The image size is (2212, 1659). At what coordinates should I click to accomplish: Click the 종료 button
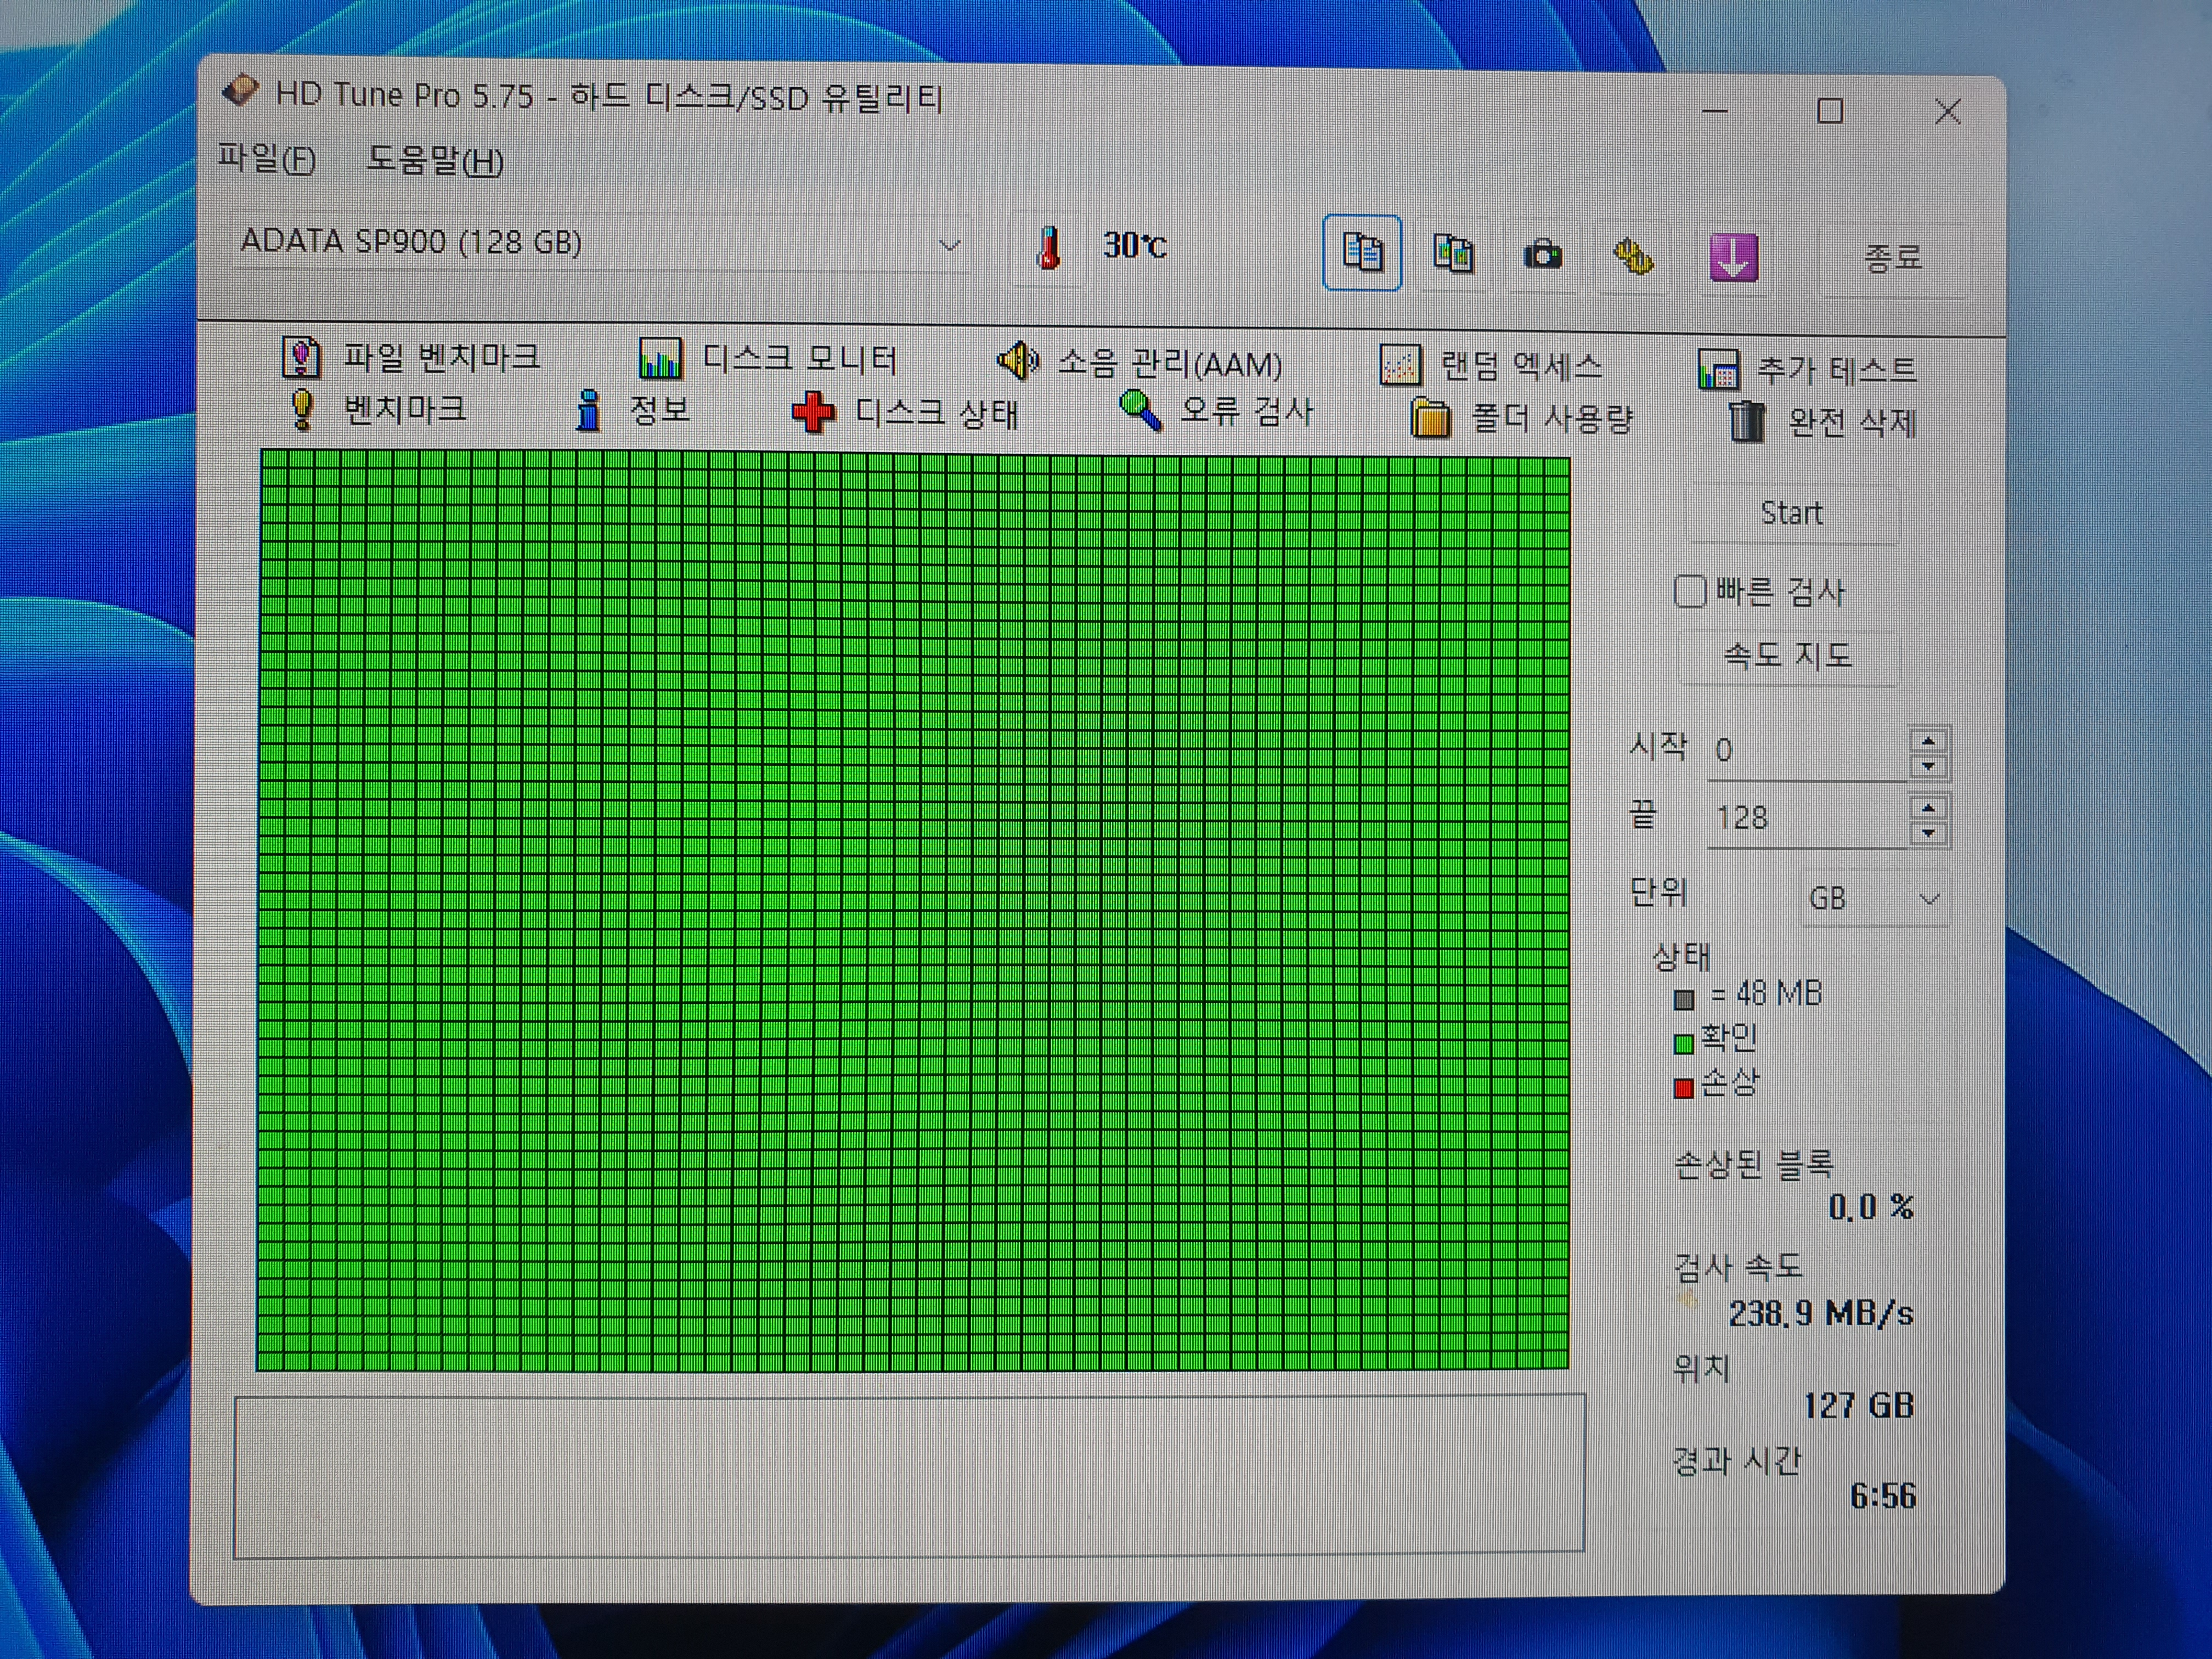click(x=1893, y=259)
